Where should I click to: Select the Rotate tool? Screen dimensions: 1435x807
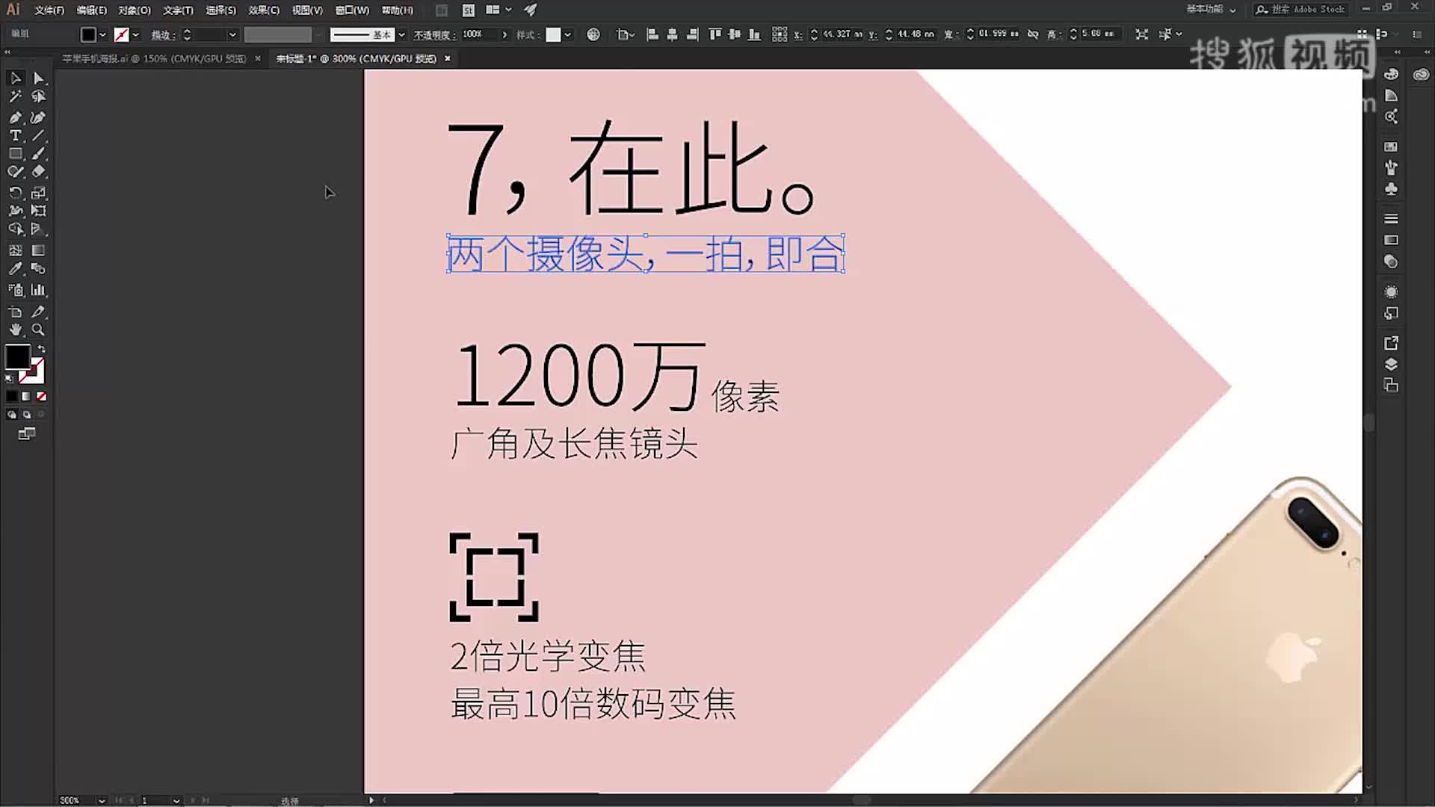(16, 193)
